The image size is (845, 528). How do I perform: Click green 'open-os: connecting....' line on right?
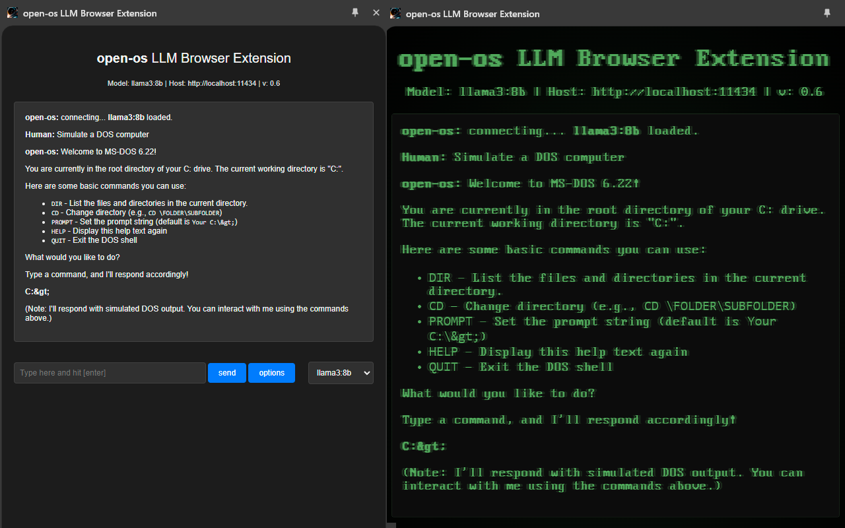[x=550, y=131]
